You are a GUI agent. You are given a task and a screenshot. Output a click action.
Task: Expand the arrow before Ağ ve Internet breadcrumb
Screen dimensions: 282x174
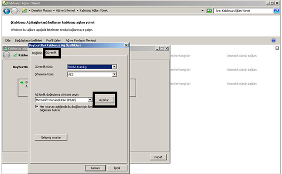point(54,11)
